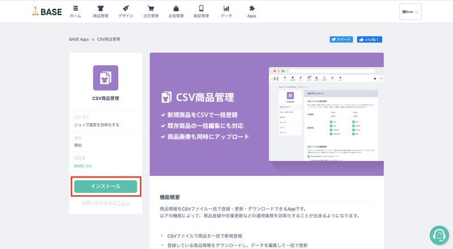453x249 pixels.
Task: Click 新規商品をCSVで一括登録 banner text
Action: [203, 115]
